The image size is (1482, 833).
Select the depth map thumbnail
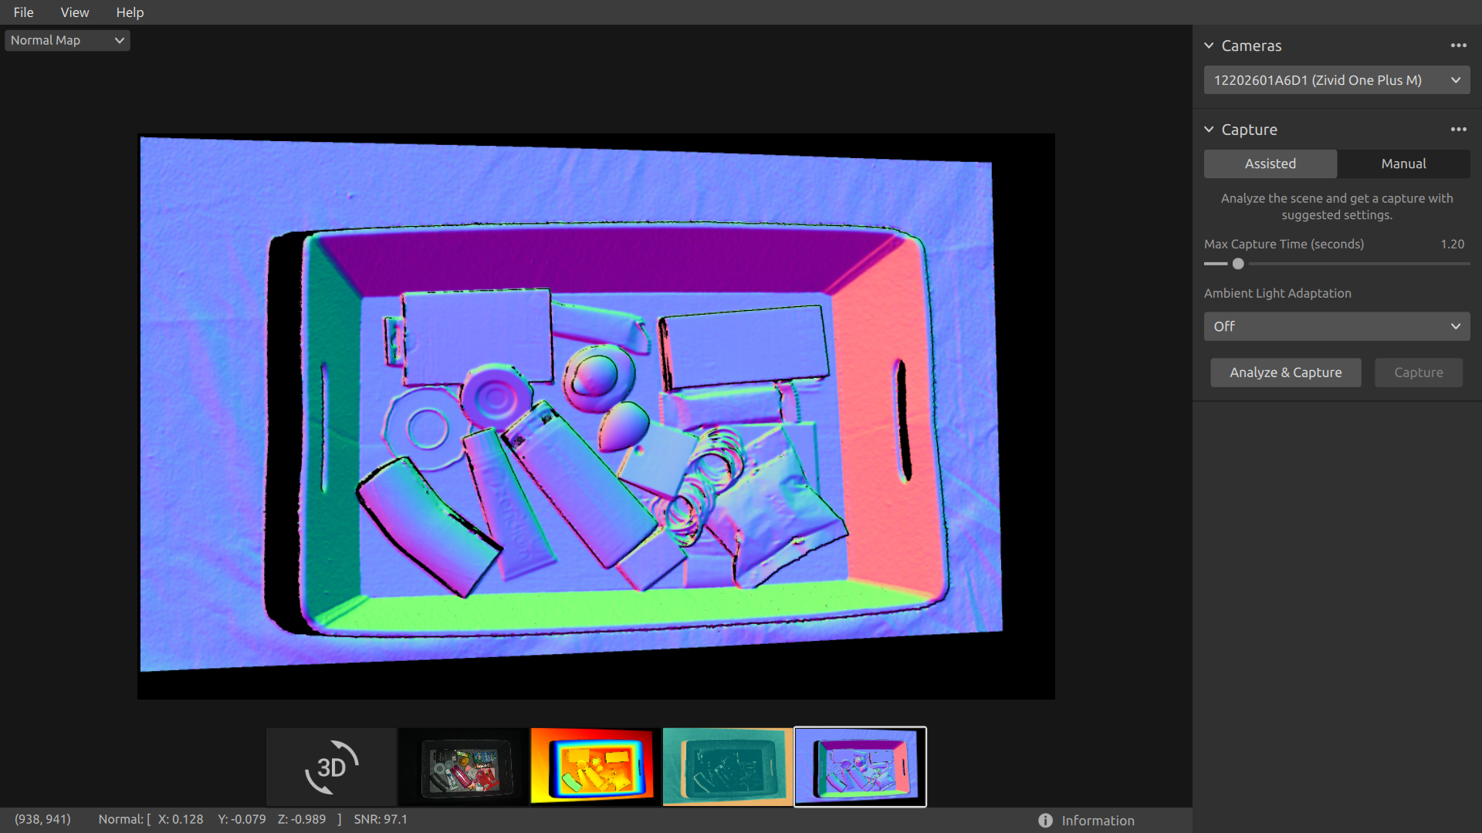pyautogui.click(x=596, y=767)
